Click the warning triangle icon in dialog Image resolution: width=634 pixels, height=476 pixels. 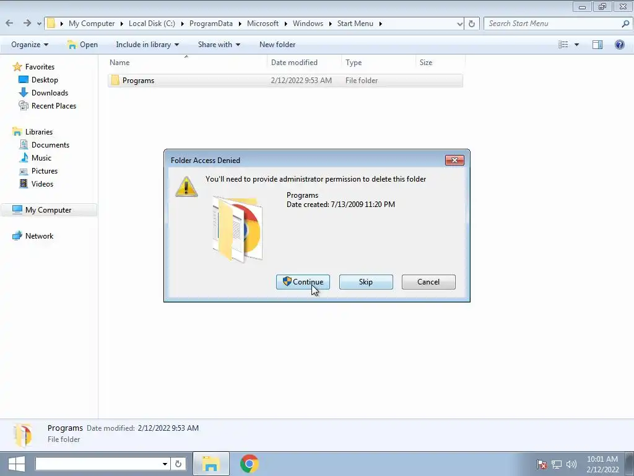pos(186,187)
